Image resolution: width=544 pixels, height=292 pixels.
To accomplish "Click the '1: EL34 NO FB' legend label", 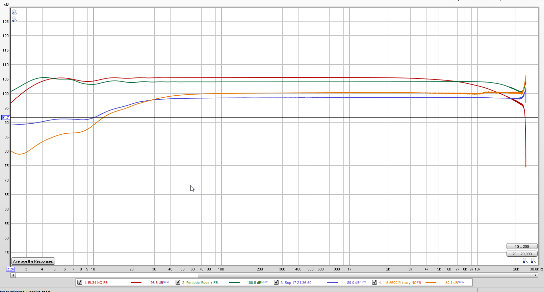I will tap(96, 283).
